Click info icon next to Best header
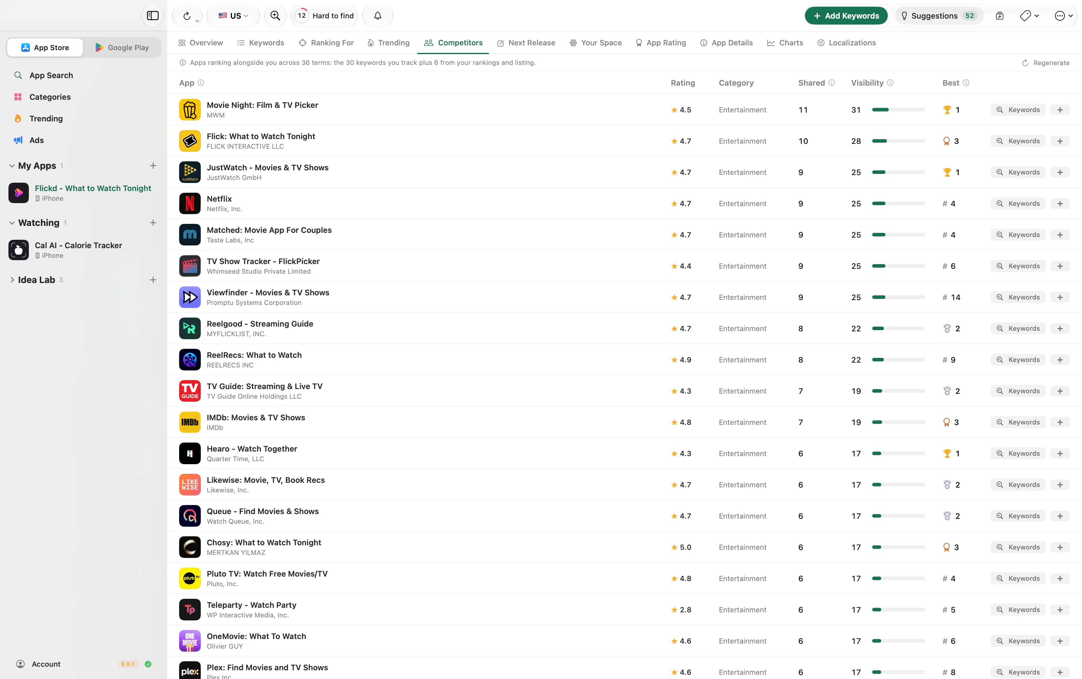This screenshot has width=1082, height=679. [966, 83]
